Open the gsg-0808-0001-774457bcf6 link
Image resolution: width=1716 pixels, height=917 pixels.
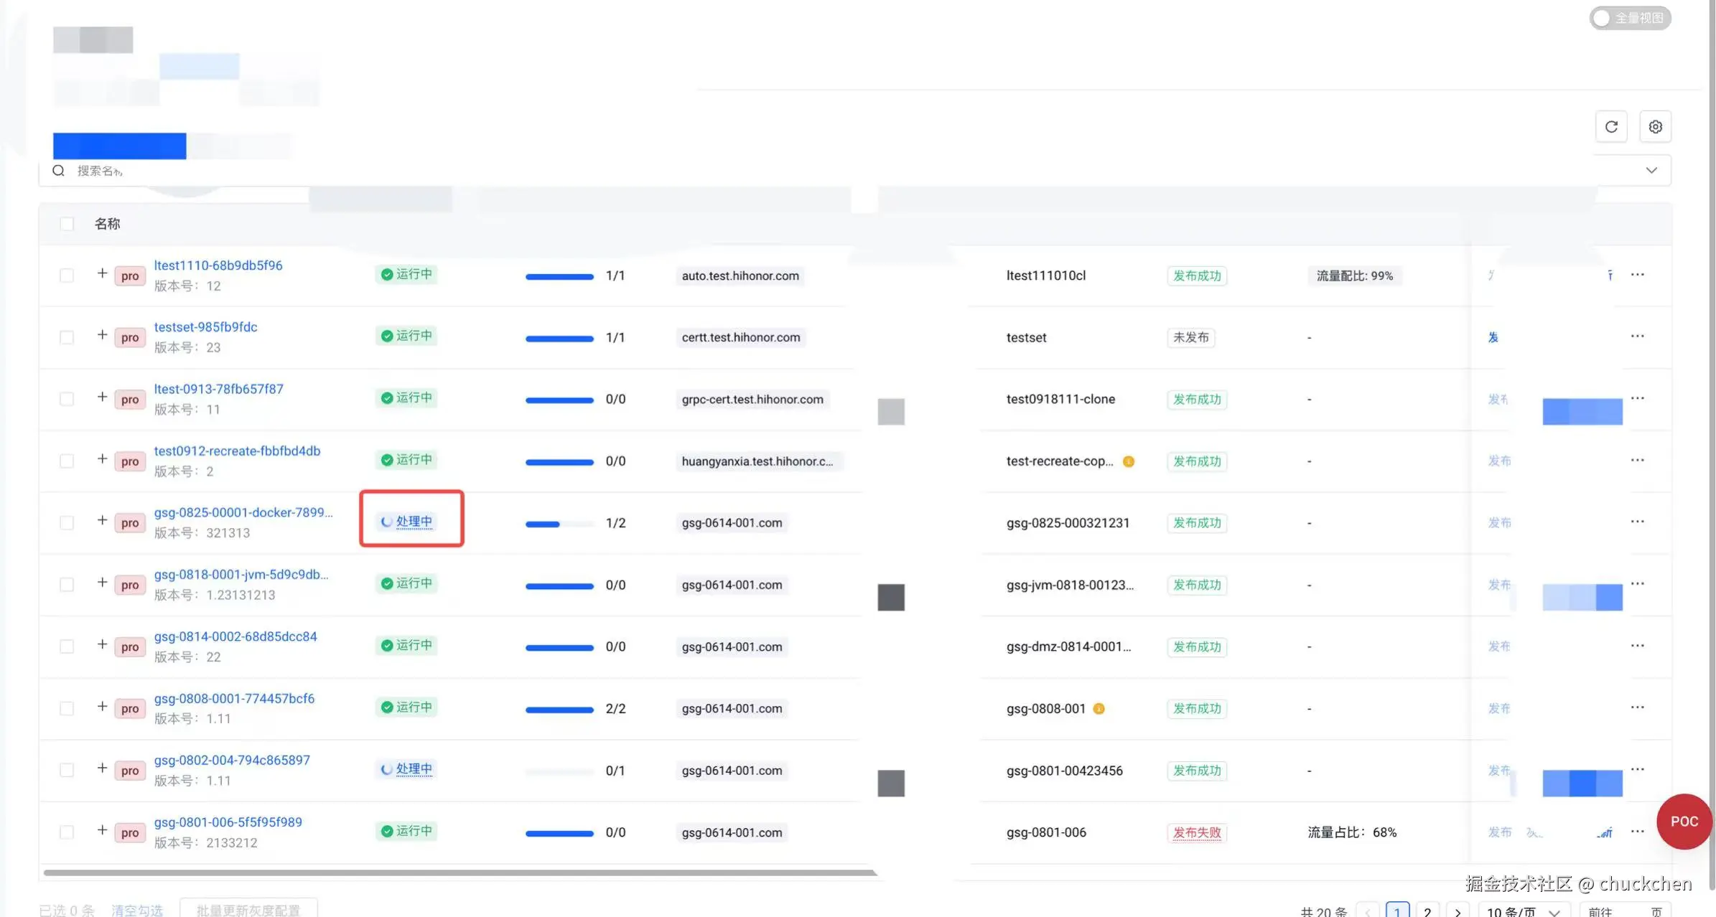coord(234,698)
